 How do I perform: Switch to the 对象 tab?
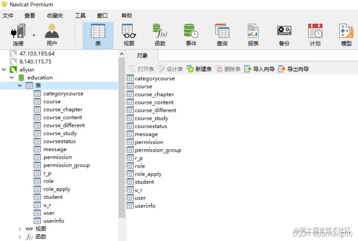(x=142, y=55)
